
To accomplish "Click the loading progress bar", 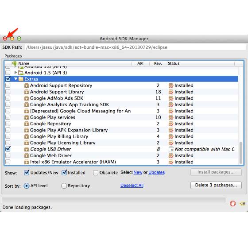I will pos(113,200).
